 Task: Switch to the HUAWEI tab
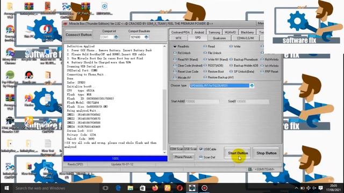(x=230, y=32)
